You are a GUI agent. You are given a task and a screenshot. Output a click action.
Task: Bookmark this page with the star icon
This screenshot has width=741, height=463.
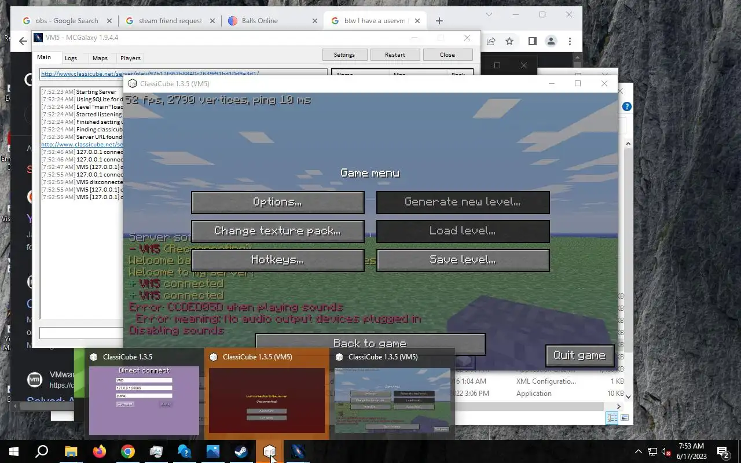pos(509,41)
